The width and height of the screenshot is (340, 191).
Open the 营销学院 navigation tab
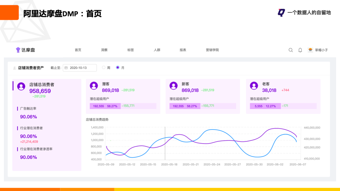click(212, 50)
